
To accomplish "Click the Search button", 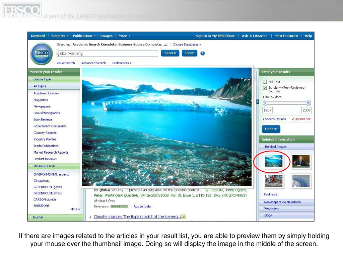I will click(170, 53).
